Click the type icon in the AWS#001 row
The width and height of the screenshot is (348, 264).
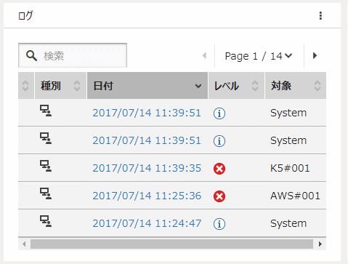[46, 193]
